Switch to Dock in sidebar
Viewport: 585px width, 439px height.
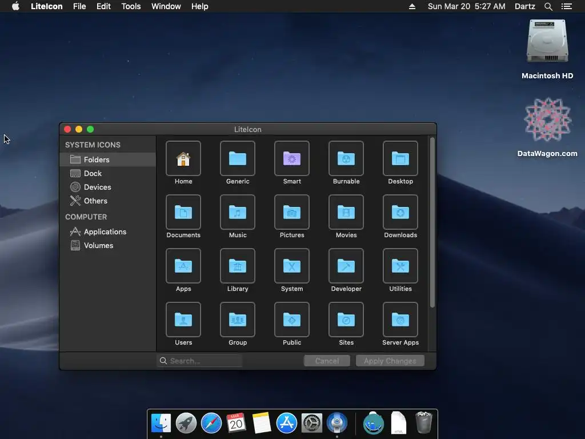point(107,173)
